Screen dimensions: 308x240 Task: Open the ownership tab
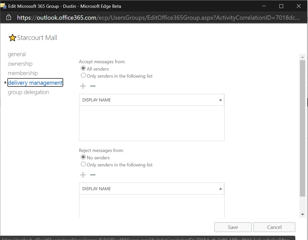(x=20, y=64)
